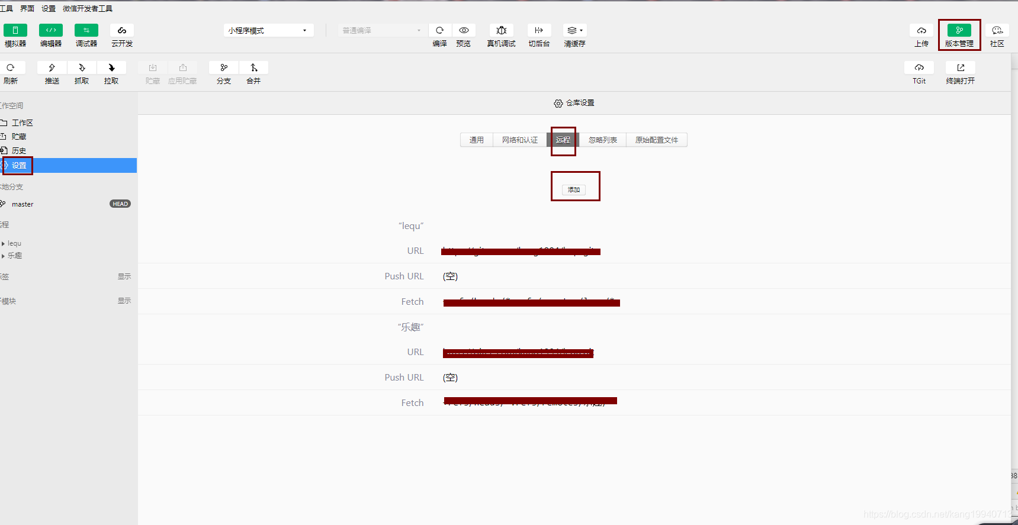Toggle the simulator panel button

[x=15, y=30]
